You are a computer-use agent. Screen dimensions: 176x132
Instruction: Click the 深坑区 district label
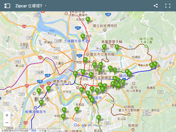(x=155, y=110)
